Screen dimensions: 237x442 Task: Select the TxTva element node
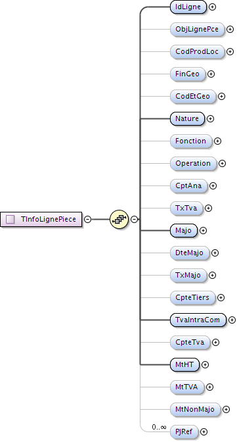point(186,208)
